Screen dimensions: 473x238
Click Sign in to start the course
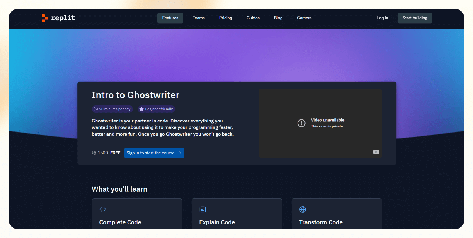pos(154,153)
